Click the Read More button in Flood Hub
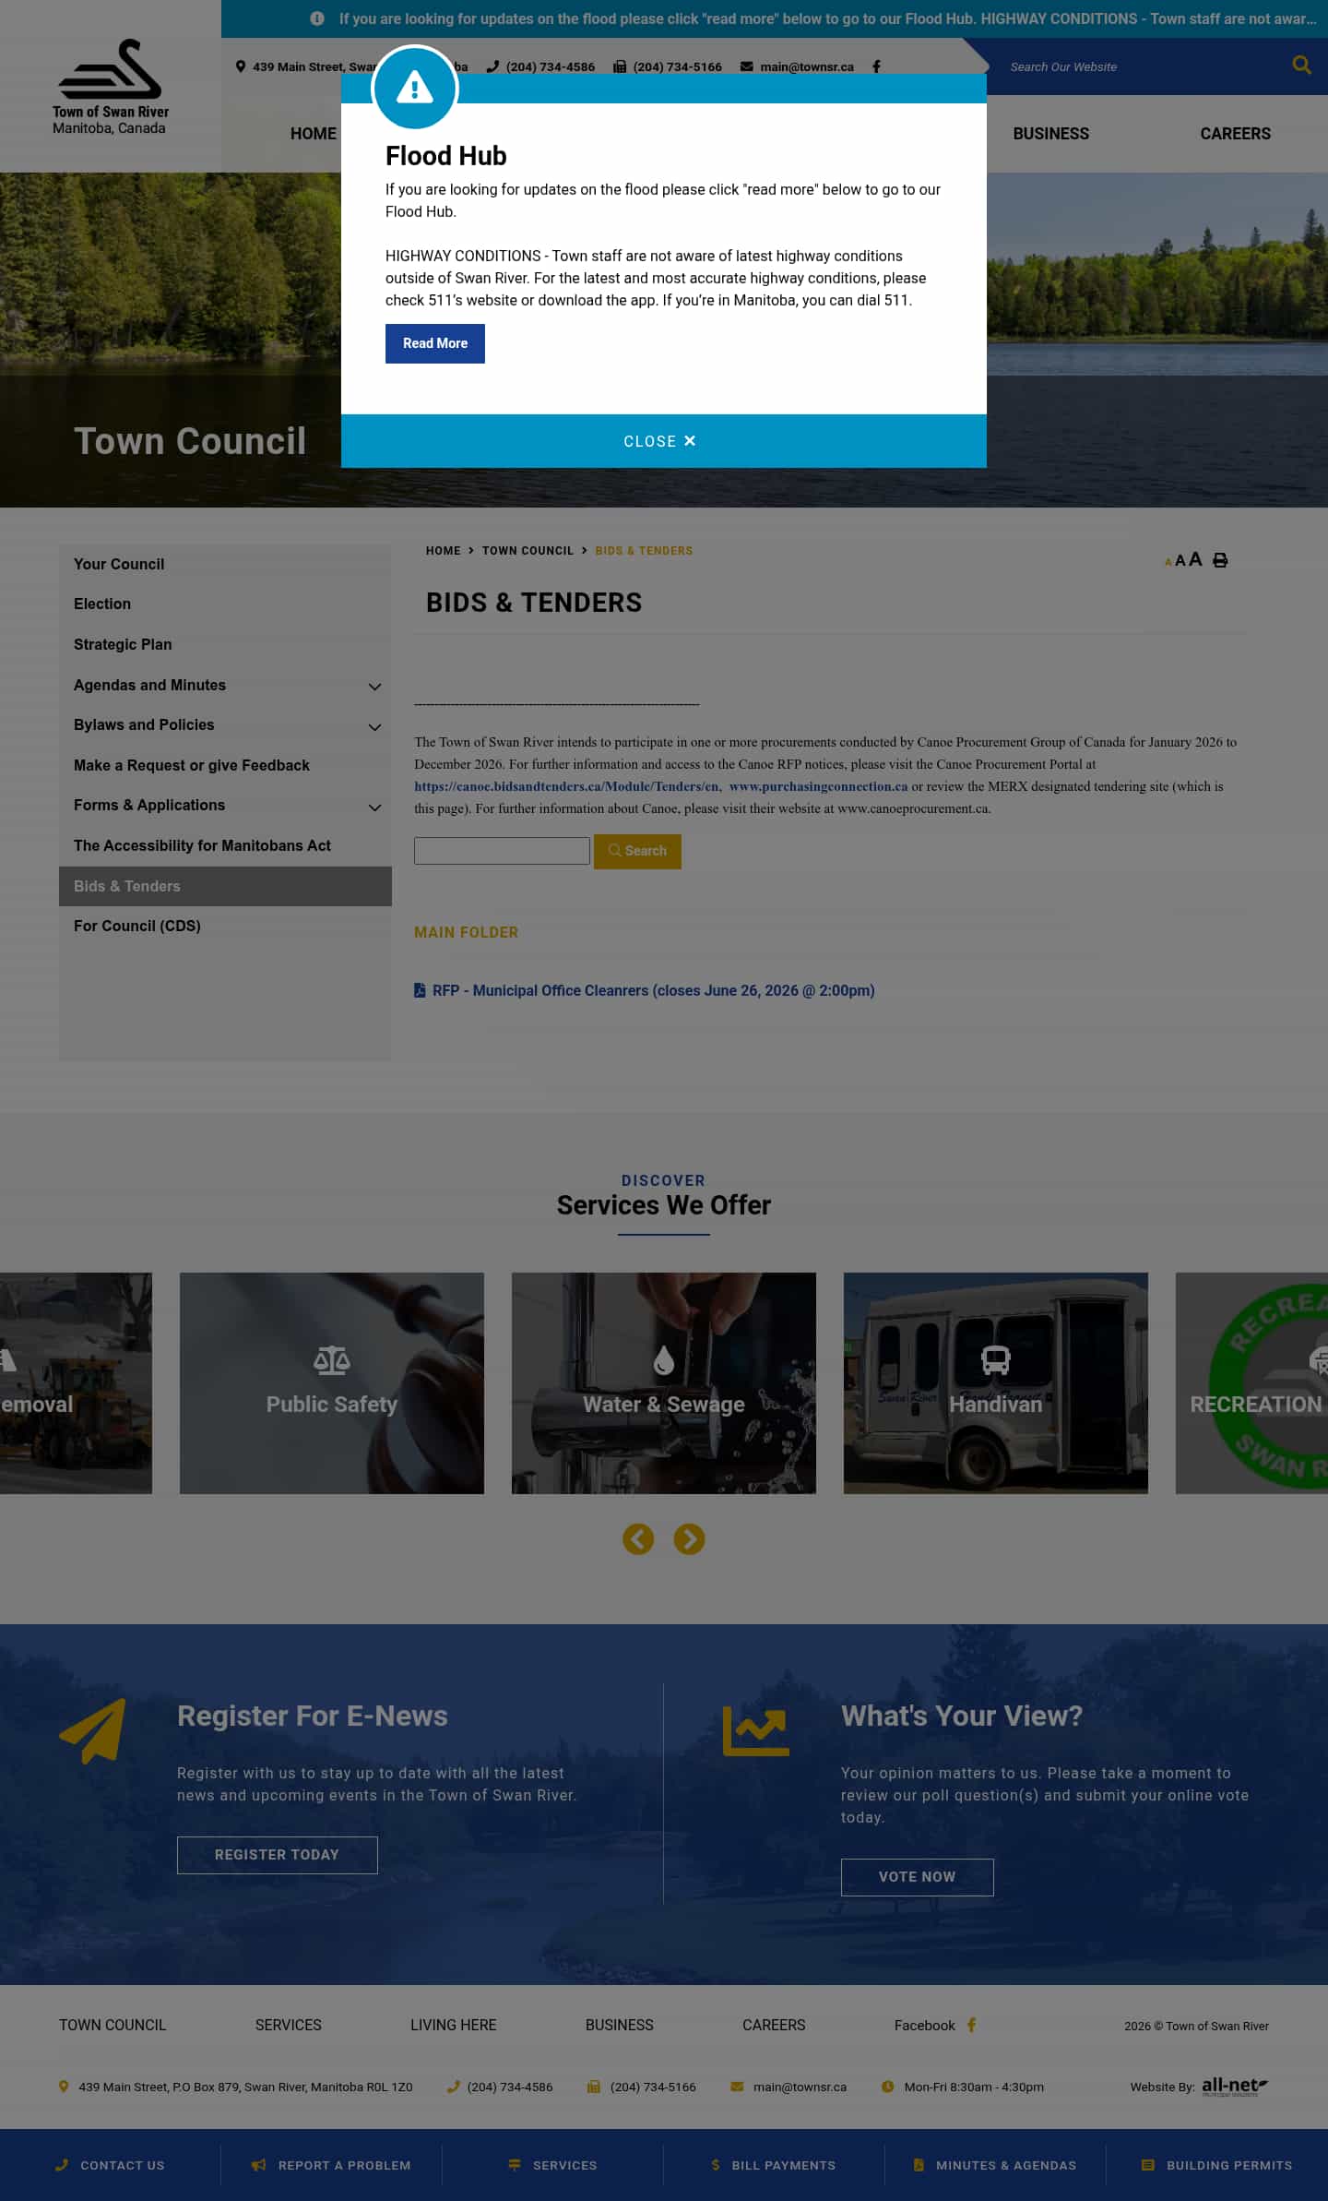The width and height of the screenshot is (1328, 2201). (x=435, y=343)
